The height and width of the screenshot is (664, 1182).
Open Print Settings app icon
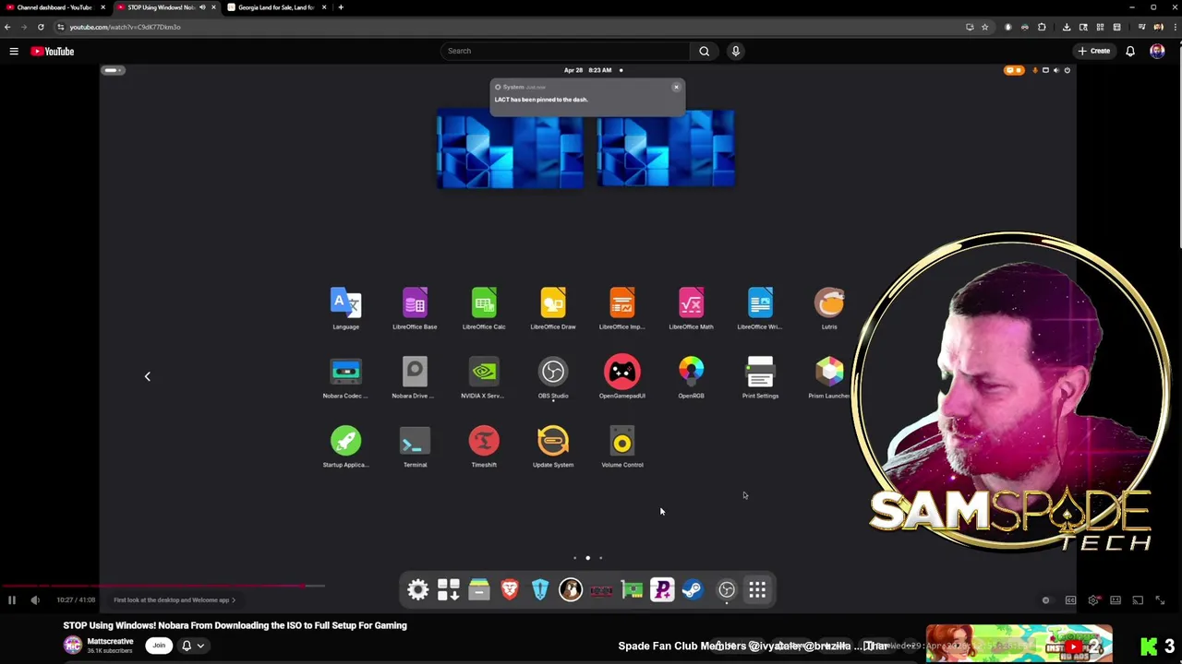760,377
